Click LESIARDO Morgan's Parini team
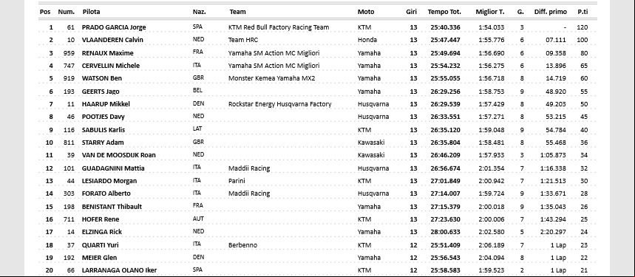 tap(237, 181)
